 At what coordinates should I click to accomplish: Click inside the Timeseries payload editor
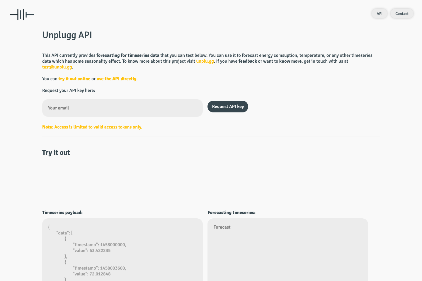coord(122,252)
